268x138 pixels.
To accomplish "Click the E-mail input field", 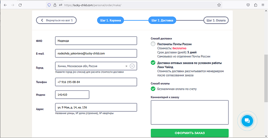I will coord(96,54).
